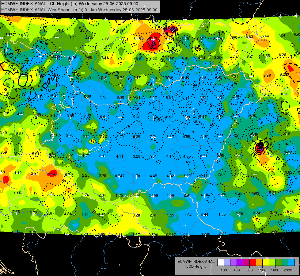
Task: Click the teal legend color swatch
Action: coord(285,263)
